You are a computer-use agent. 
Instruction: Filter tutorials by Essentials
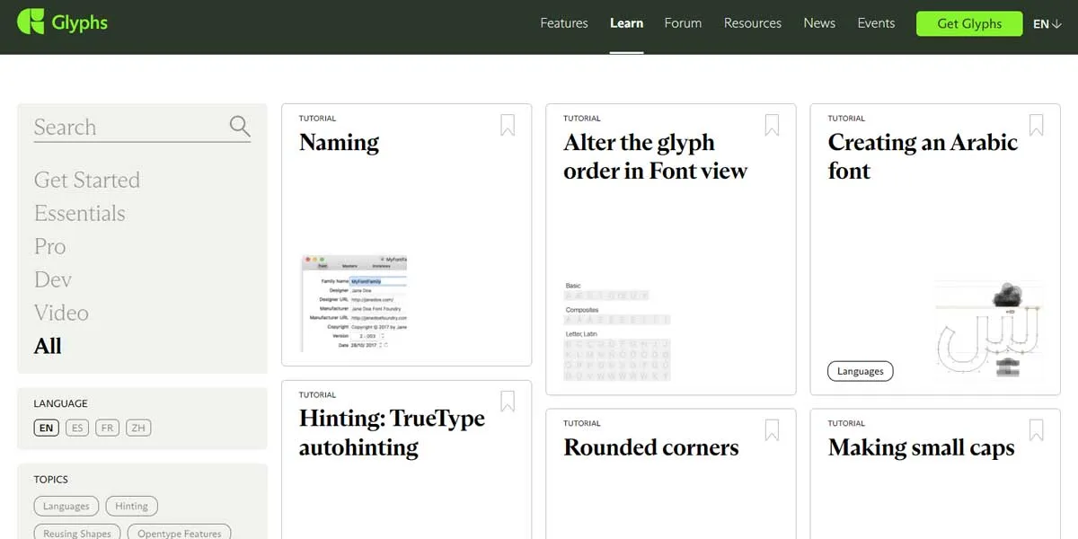pos(79,213)
